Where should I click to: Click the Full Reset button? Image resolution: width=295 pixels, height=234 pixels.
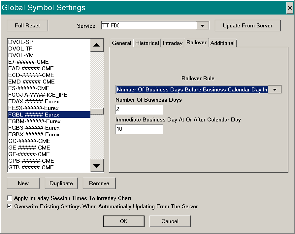click(x=27, y=26)
